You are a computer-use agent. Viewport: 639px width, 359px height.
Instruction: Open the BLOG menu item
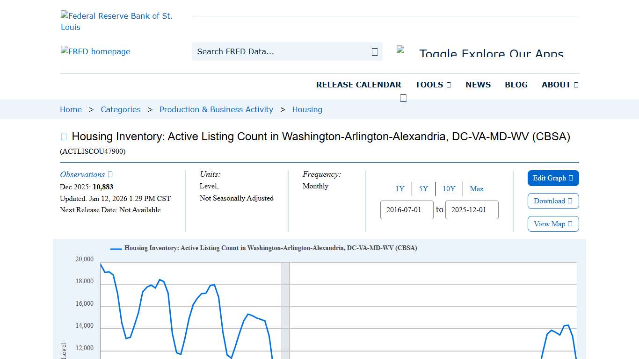coord(516,85)
